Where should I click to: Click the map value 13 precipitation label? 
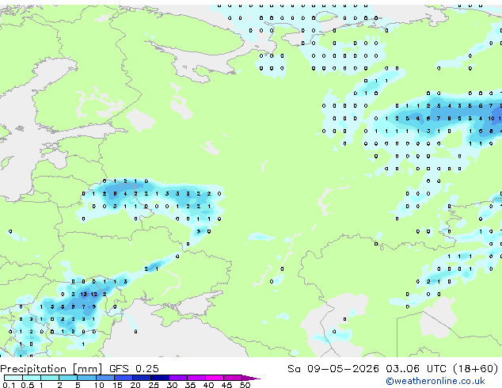84,295
